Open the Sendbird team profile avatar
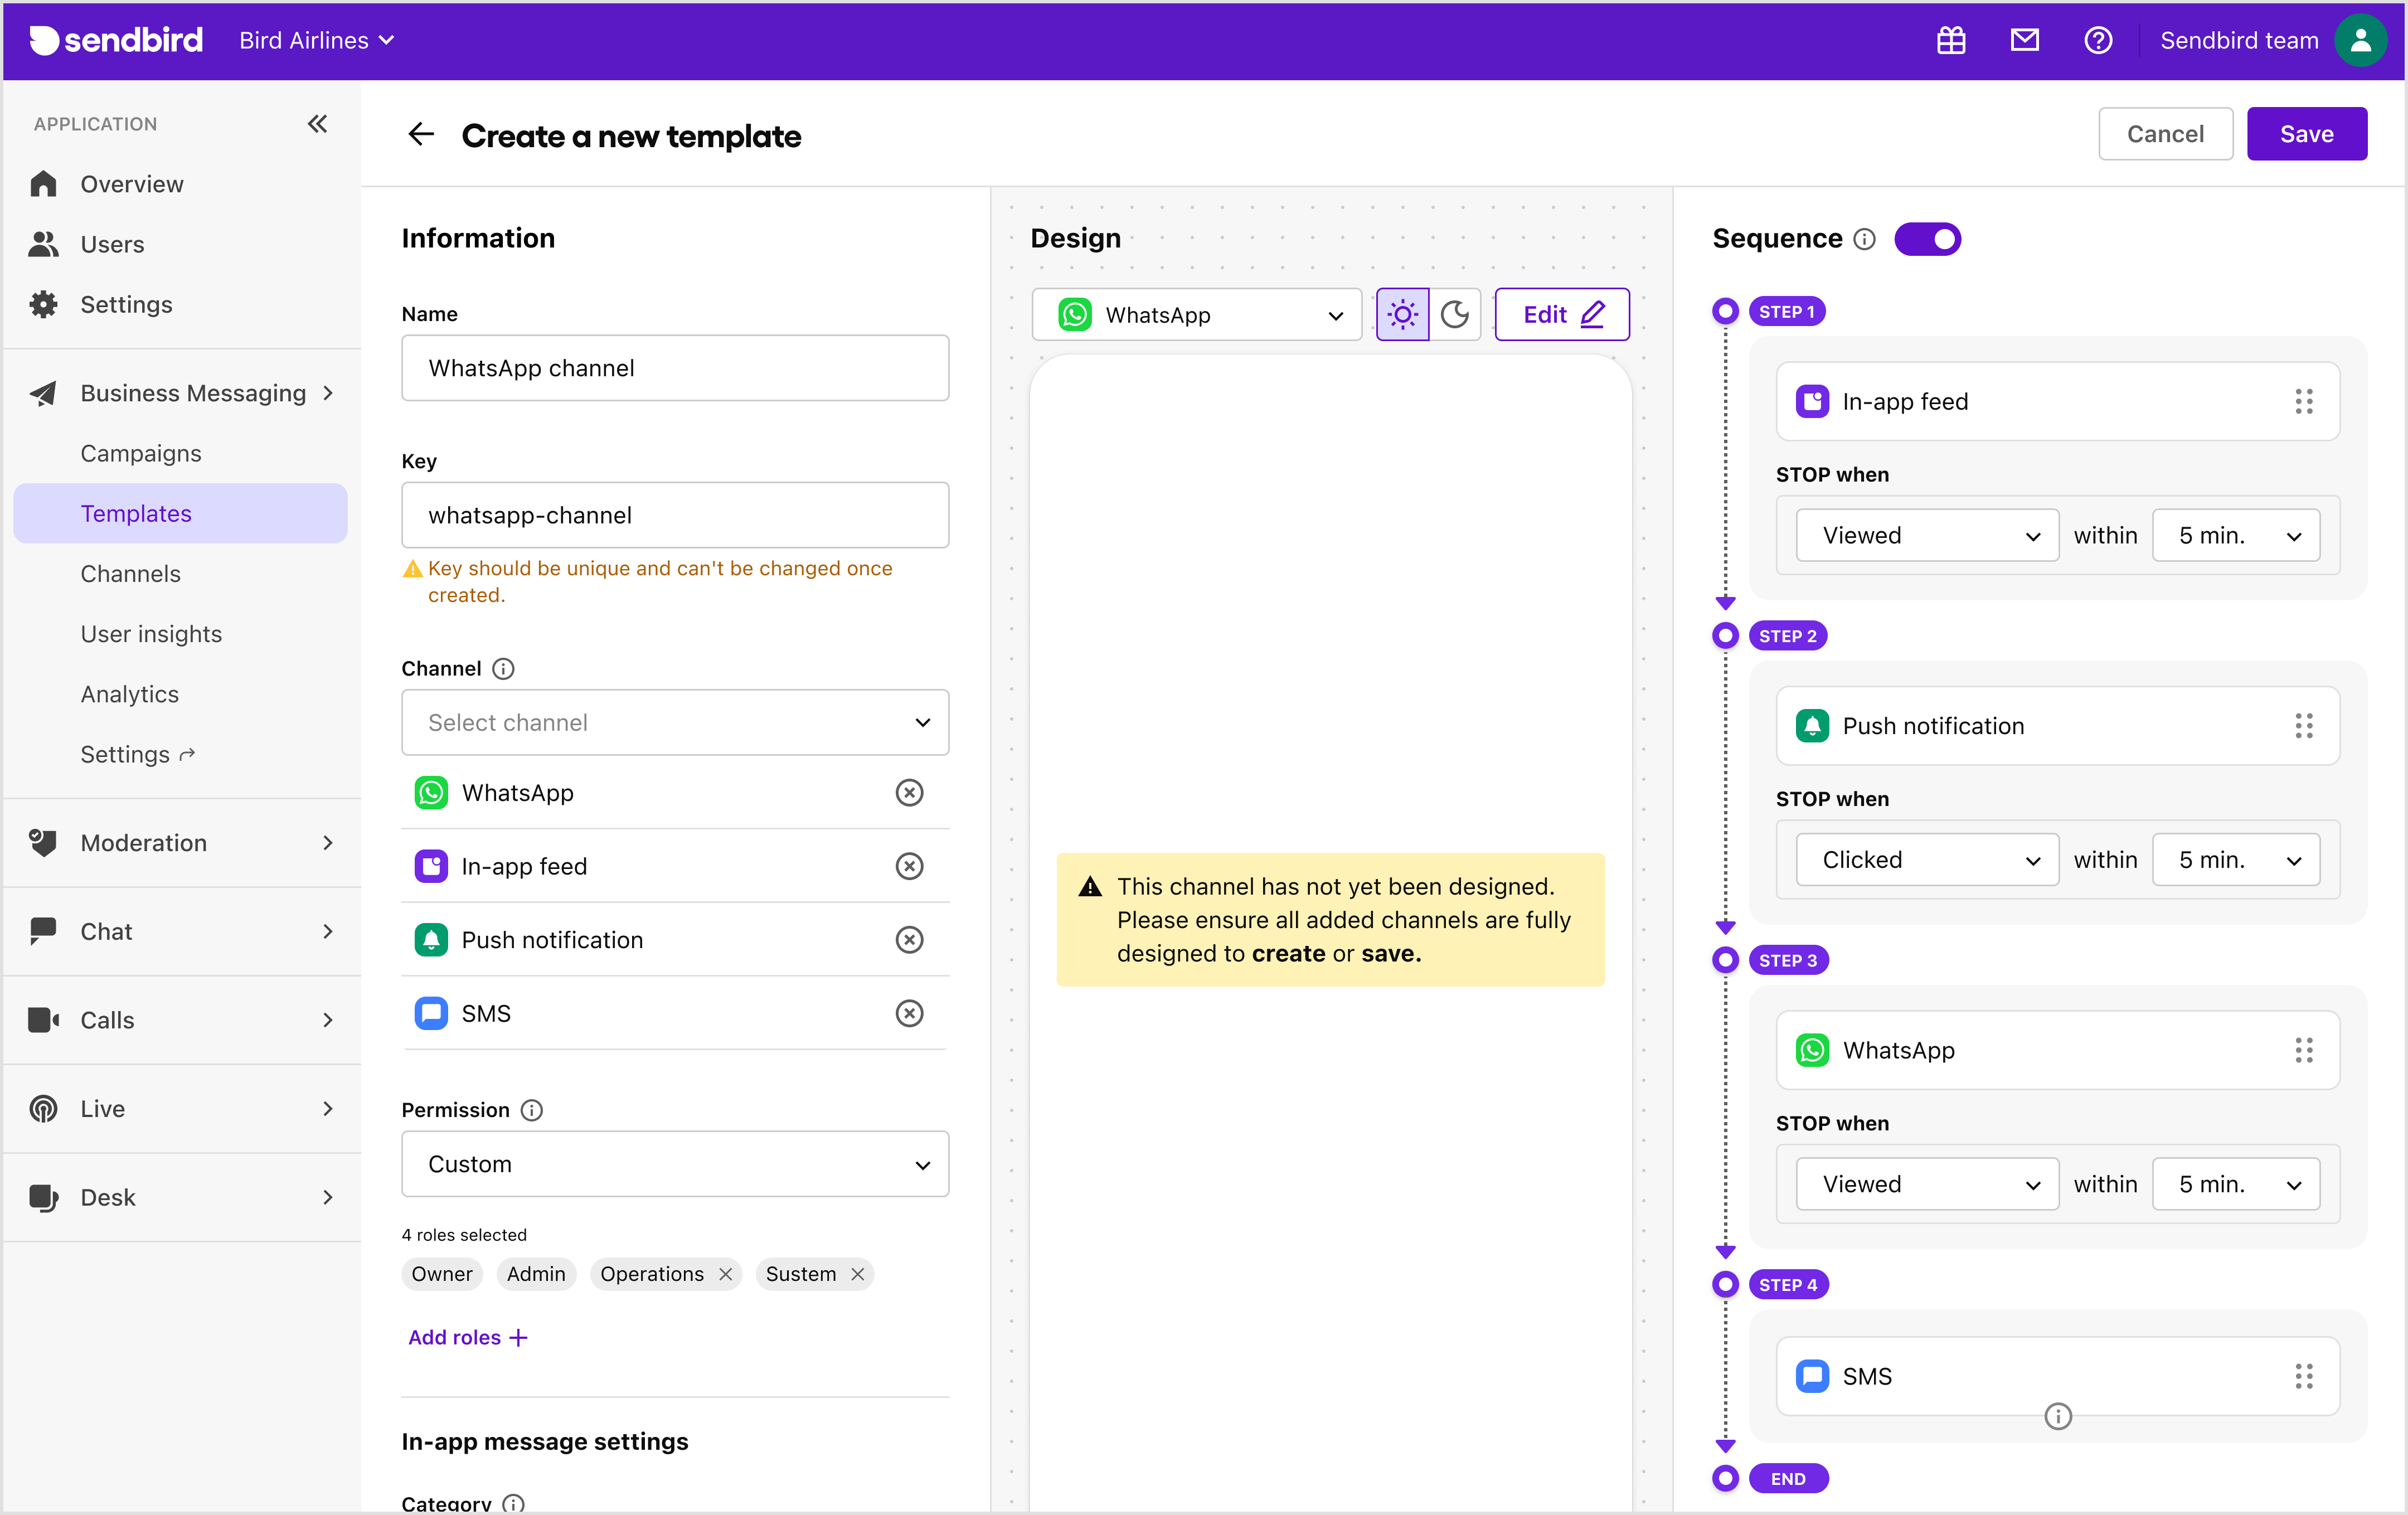2408x1515 pixels. click(x=2361, y=40)
